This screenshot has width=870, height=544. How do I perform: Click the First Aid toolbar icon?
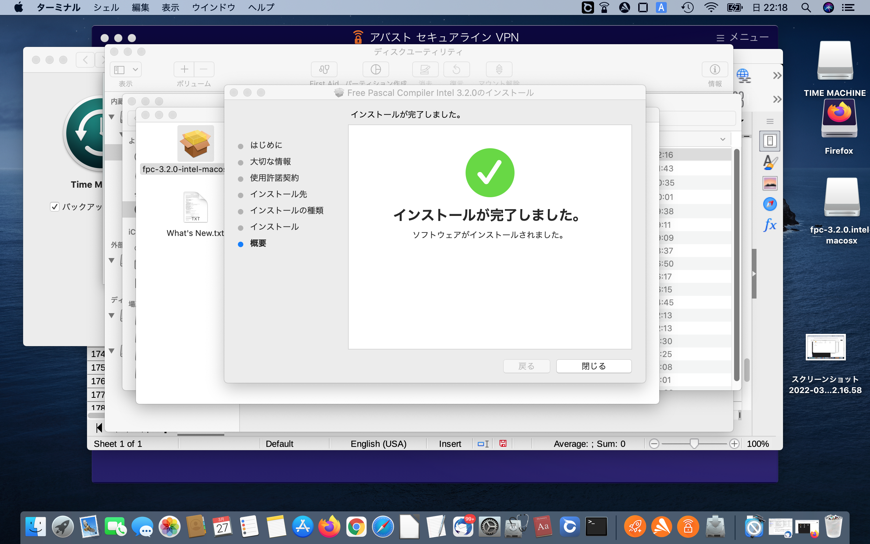click(x=324, y=69)
